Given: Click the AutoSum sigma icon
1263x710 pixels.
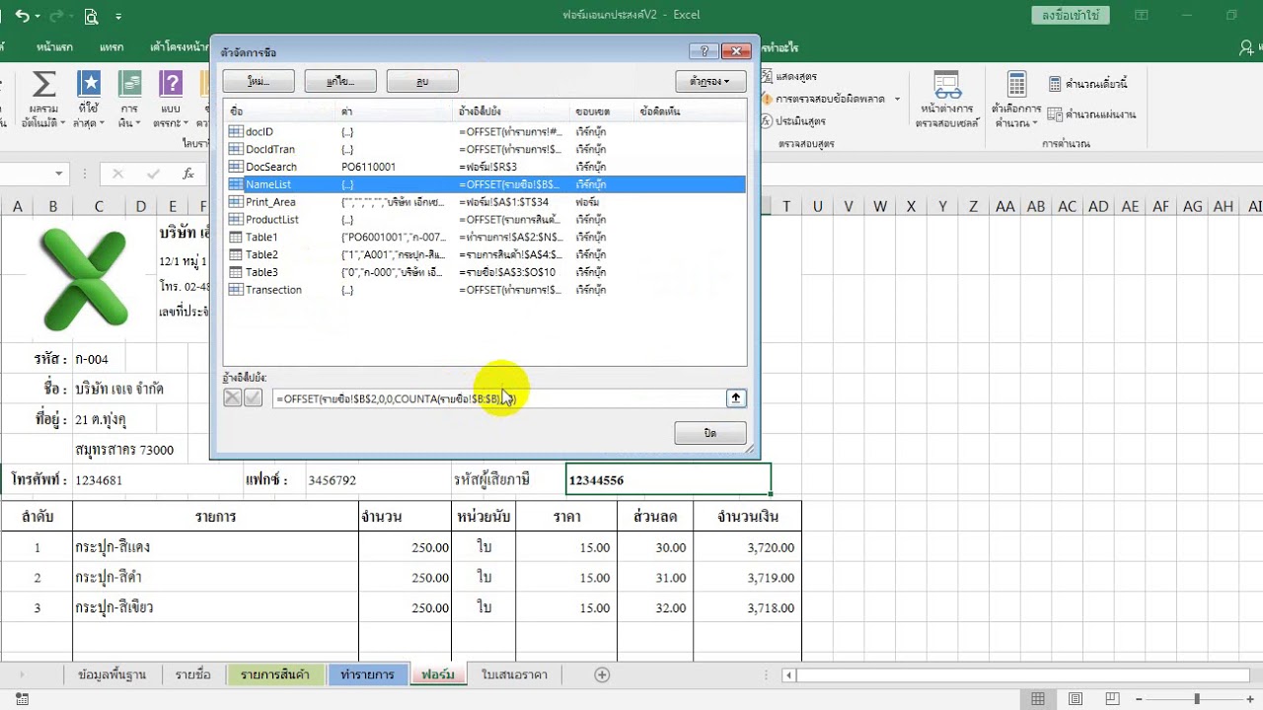Looking at the screenshot, I should (43, 85).
